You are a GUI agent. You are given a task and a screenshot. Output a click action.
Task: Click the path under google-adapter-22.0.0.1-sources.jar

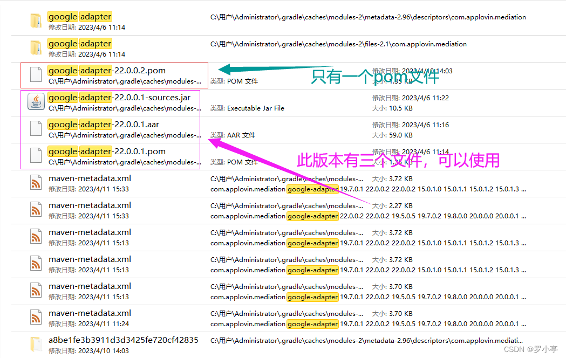[x=125, y=108]
